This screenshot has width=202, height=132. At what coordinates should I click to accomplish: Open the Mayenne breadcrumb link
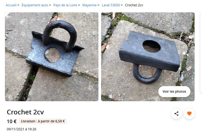pos(89,5)
